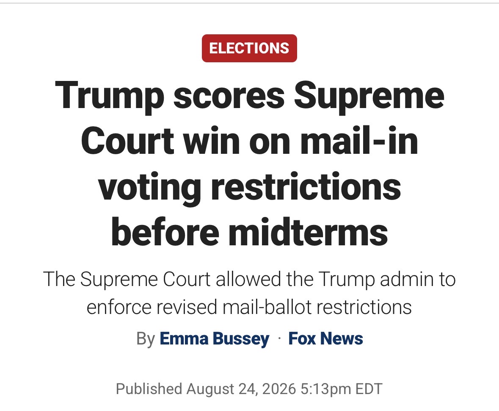Click the Emma Bussey author link
The height and width of the screenshot is (411, 499).
tap(214, 339)
